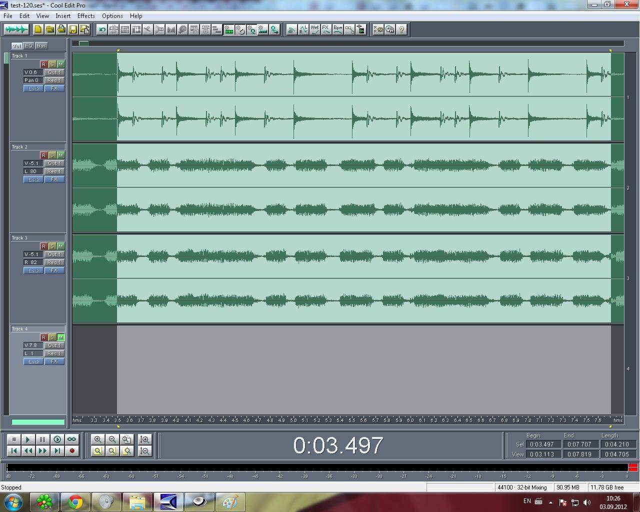The image size is (640, 512).
Task: Open the FX rack for Track 3
Action: [54, 270]
